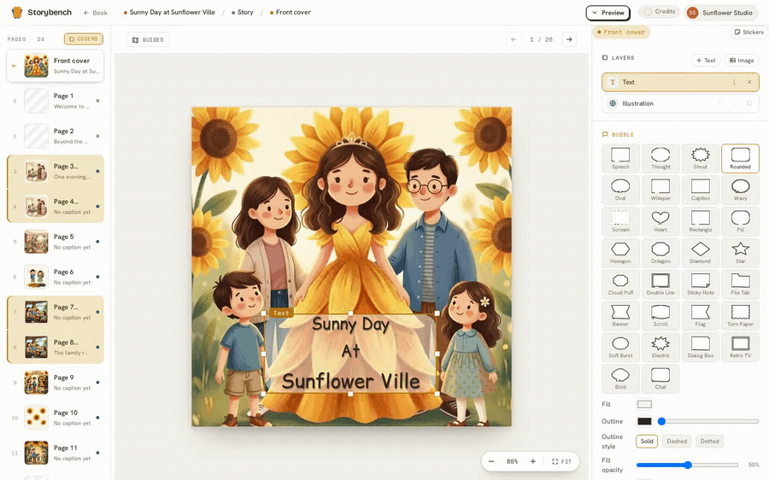Choose the Banner bubble shape
The height and width of the screenshot is (480, 769).
(x=620, y=315)
